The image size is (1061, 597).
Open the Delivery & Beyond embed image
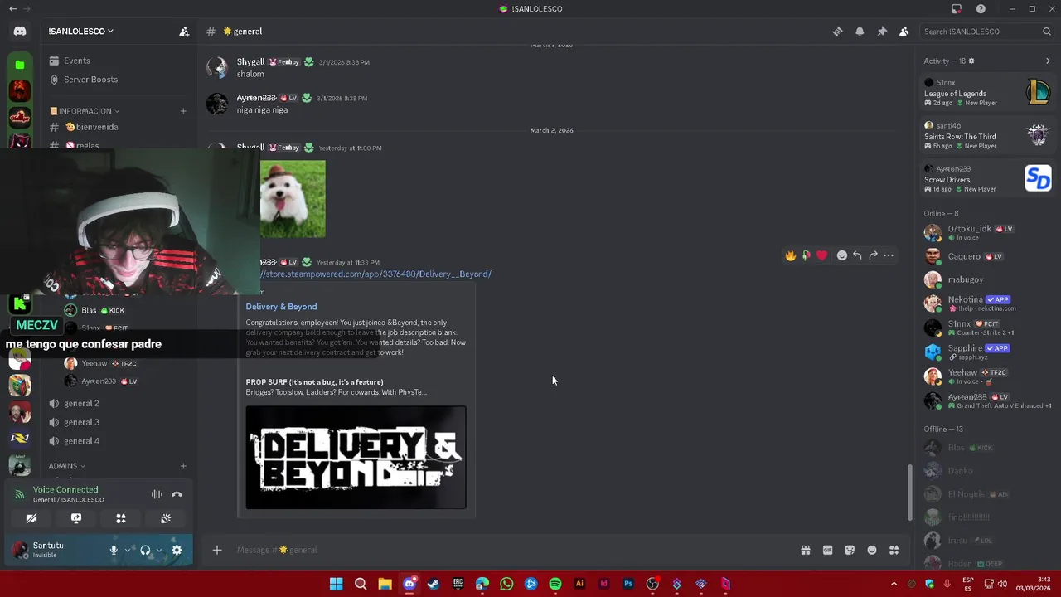pyautogui.click(x=356, y=458)
